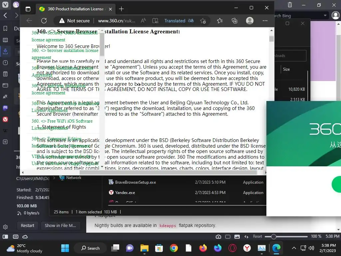Close the 360 Product Installation License tab

(x=110, y=9)
